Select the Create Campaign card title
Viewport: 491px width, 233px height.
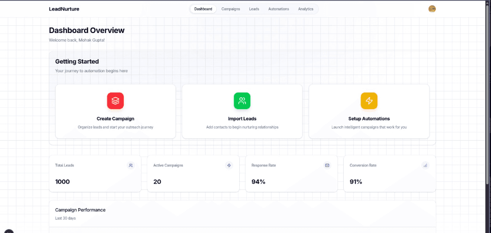click(115, 119)
